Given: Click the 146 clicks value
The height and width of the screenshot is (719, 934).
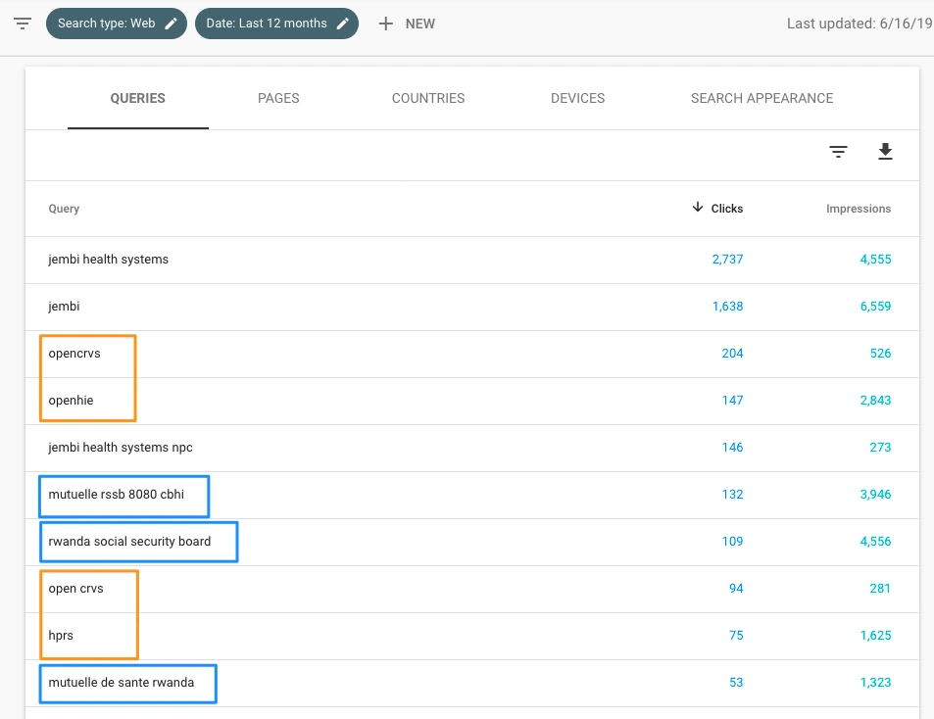Looking at the screenshot, I should click(x=732, y=448).
